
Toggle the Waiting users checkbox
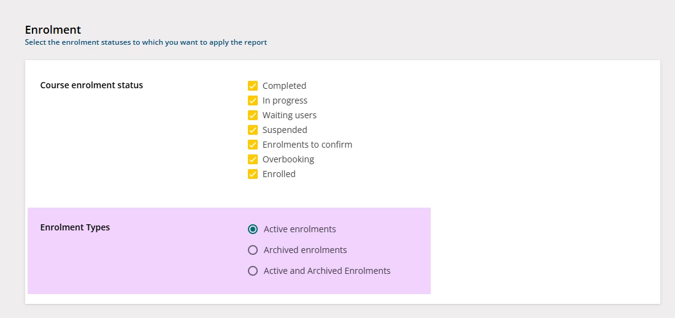pos(253,115)
